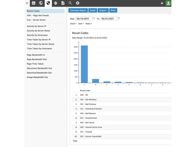Select Result Codes in the sidebar
Viewport: 196px width, 147px height.
[45, 11]
